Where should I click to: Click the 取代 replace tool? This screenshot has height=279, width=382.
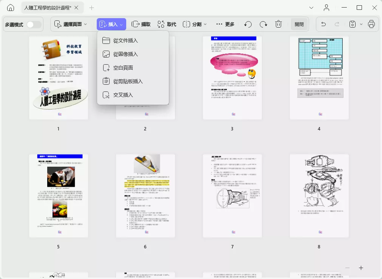click(167, 24)
